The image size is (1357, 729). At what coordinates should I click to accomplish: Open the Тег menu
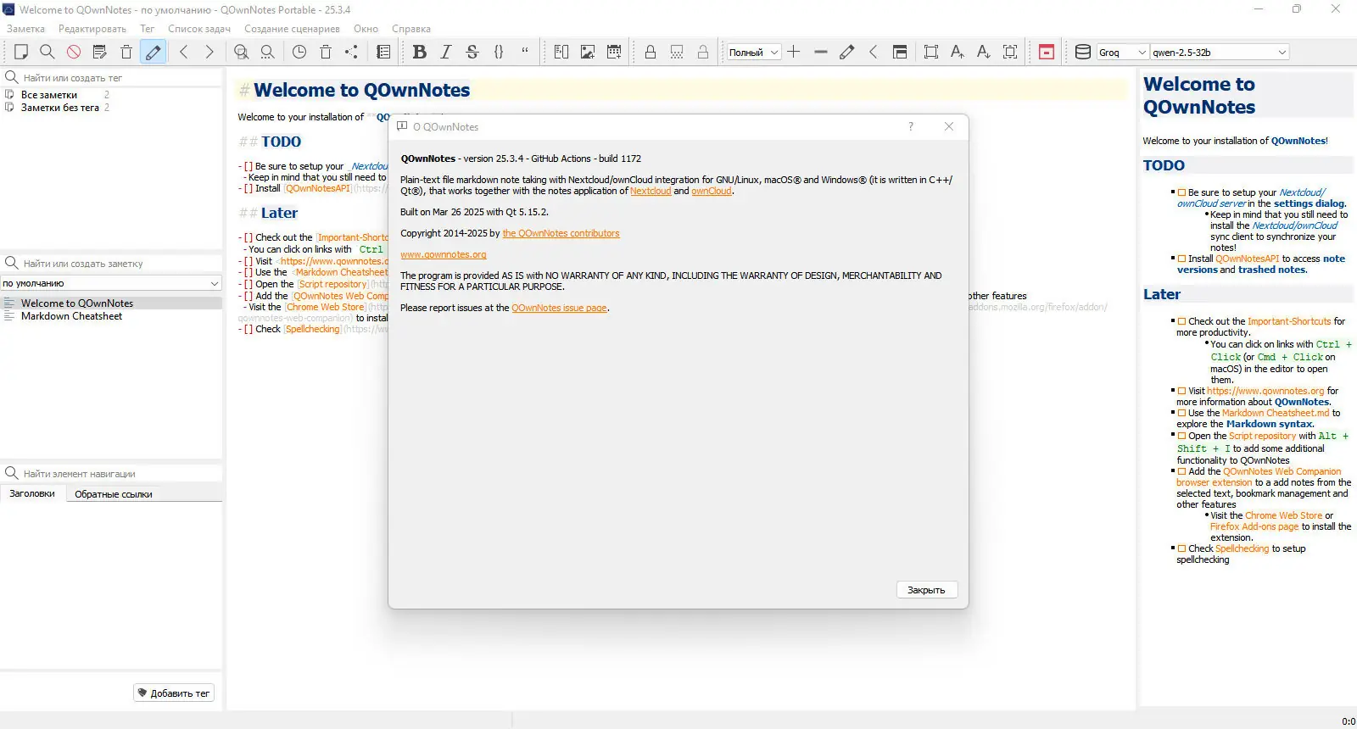click(x=148, y=29)
